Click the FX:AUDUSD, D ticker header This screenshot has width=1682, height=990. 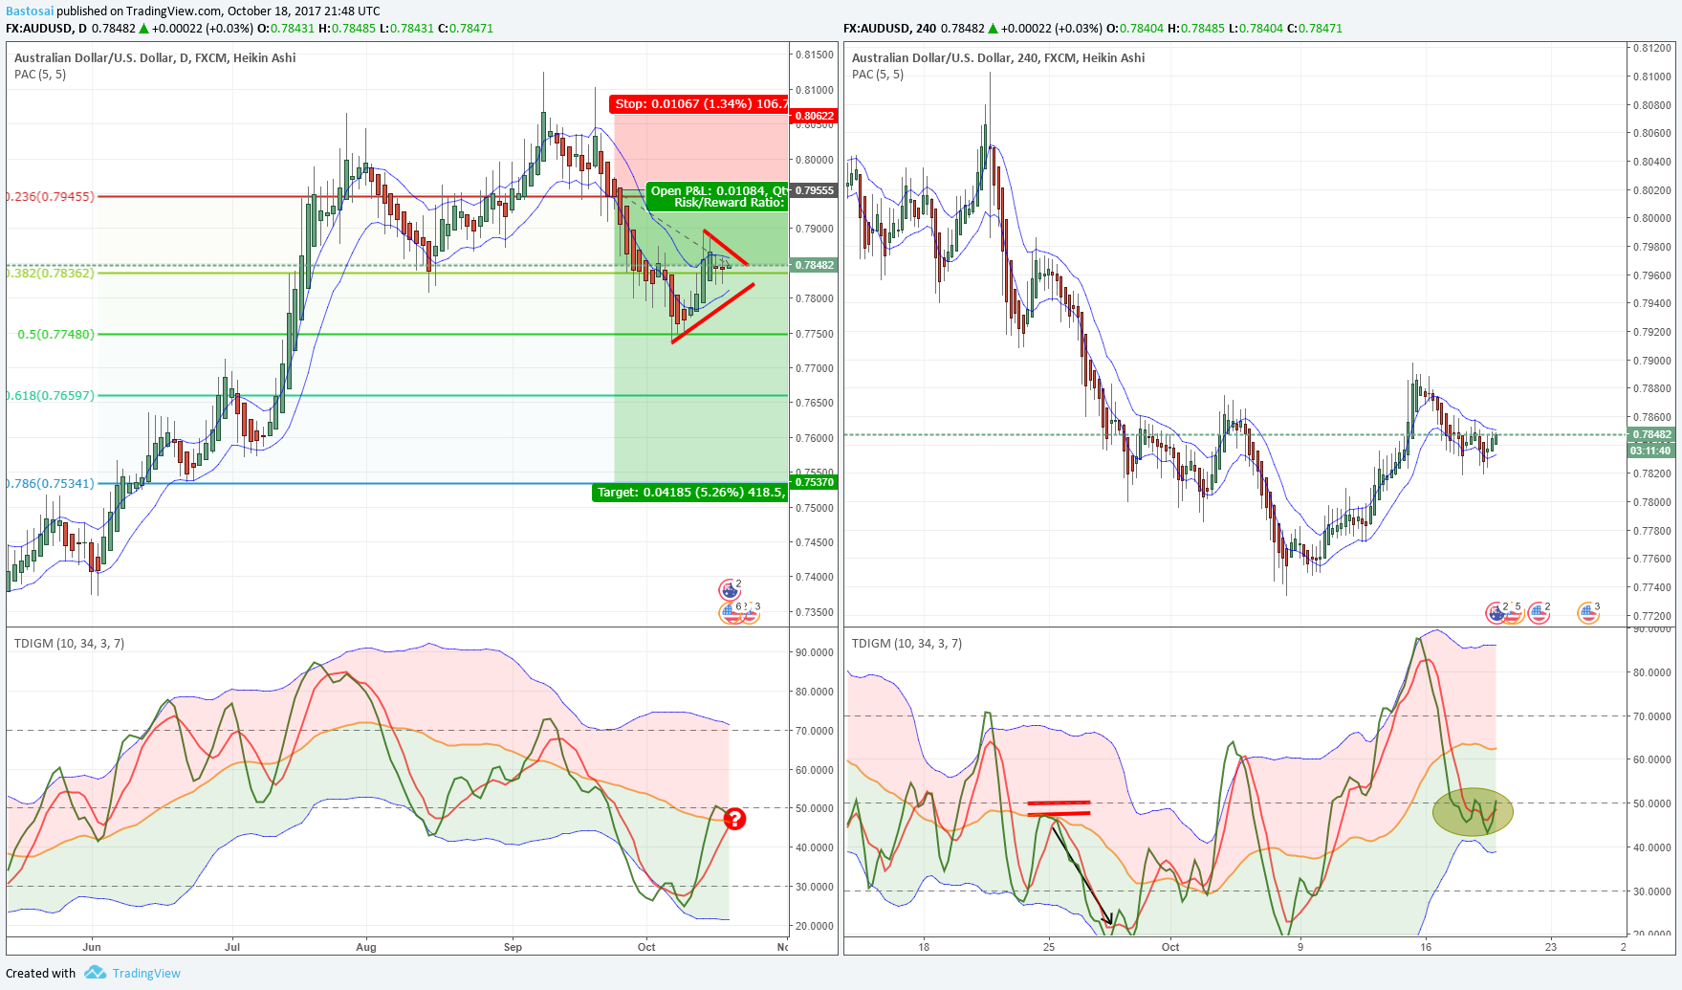click(46, 28)
